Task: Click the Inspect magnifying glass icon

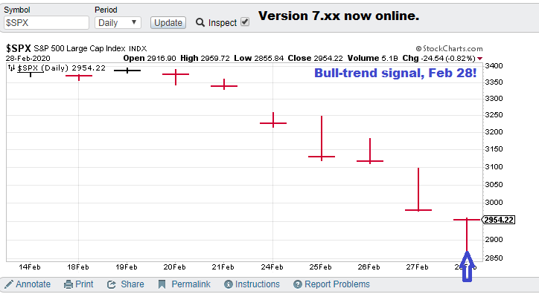Action: [200, 22]
